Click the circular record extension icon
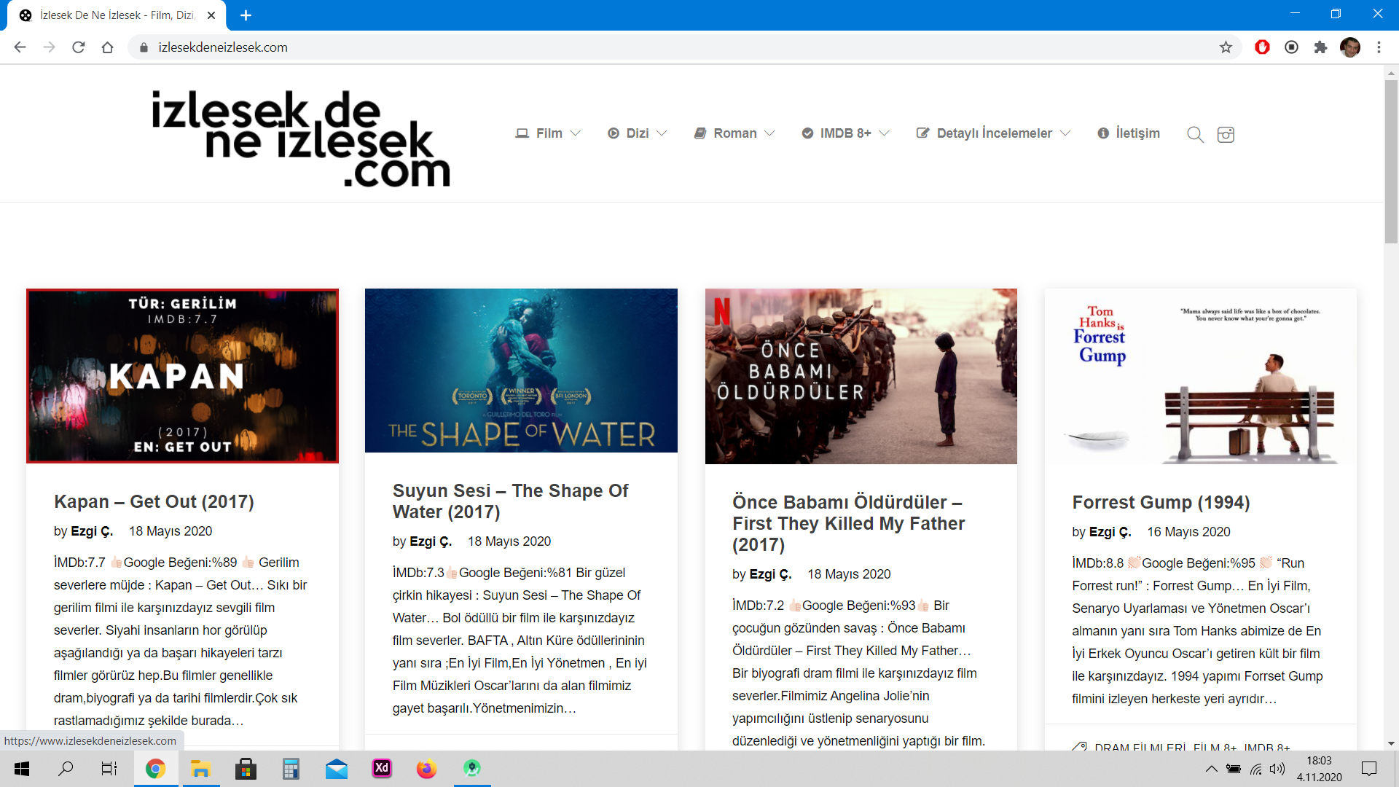The image size is (1399, 787). point(1291,47)
